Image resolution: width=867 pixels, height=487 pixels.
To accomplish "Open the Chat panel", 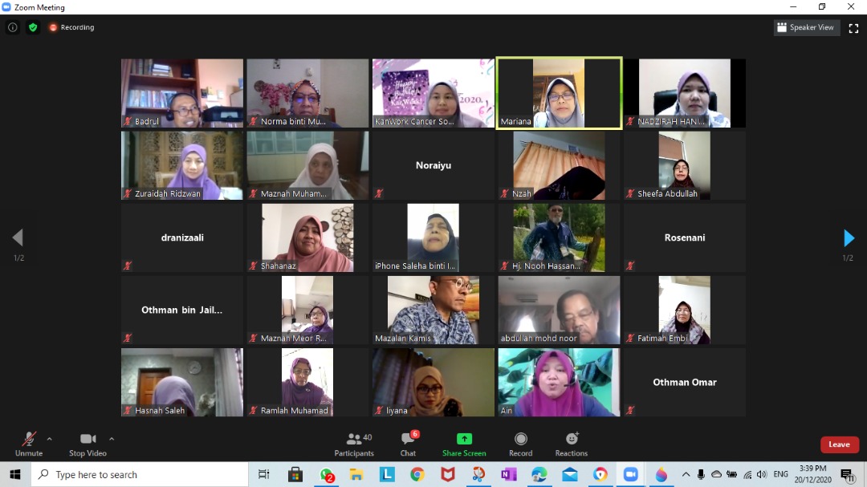I will (408, 444).
